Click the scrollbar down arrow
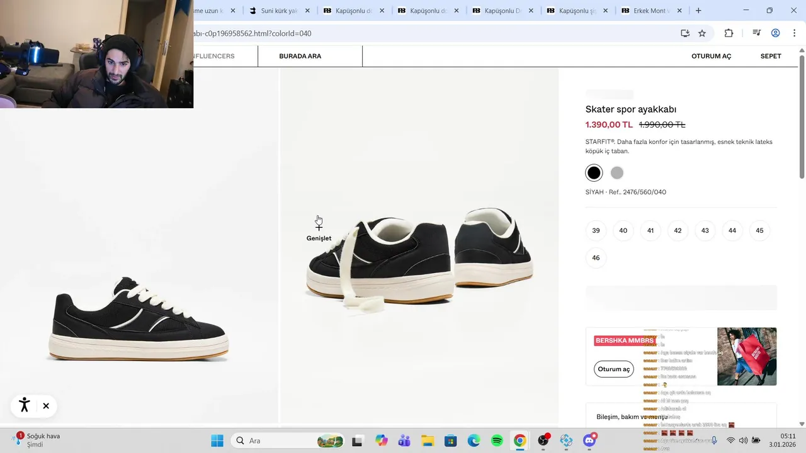 pyautogui.click(x=802, y=424)
